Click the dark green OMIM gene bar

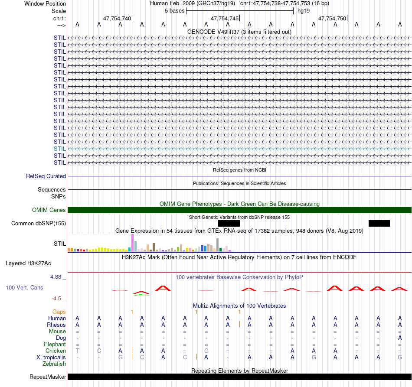tap(239, 210)
